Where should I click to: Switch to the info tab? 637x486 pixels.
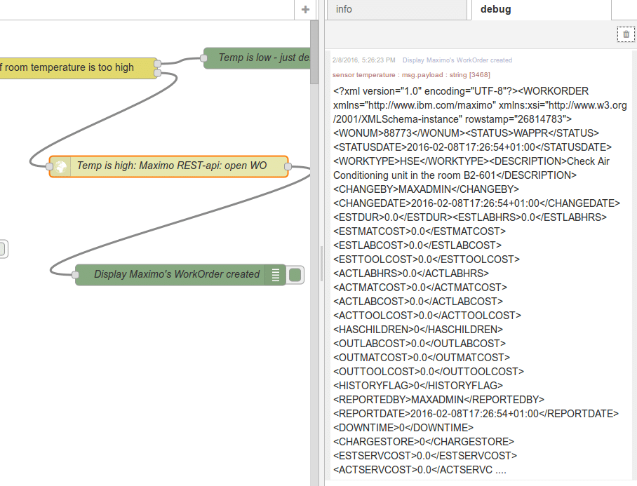[x=396, y=10]
